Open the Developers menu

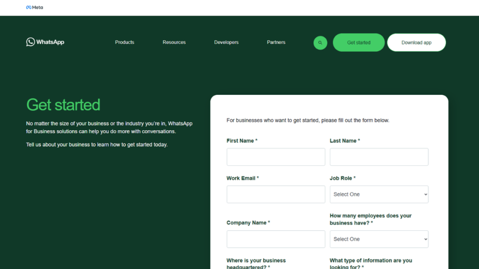(x=226, y=42)
